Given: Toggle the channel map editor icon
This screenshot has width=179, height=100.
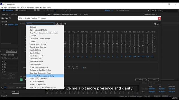Looking at the screenshot, I should coord(155,24).
